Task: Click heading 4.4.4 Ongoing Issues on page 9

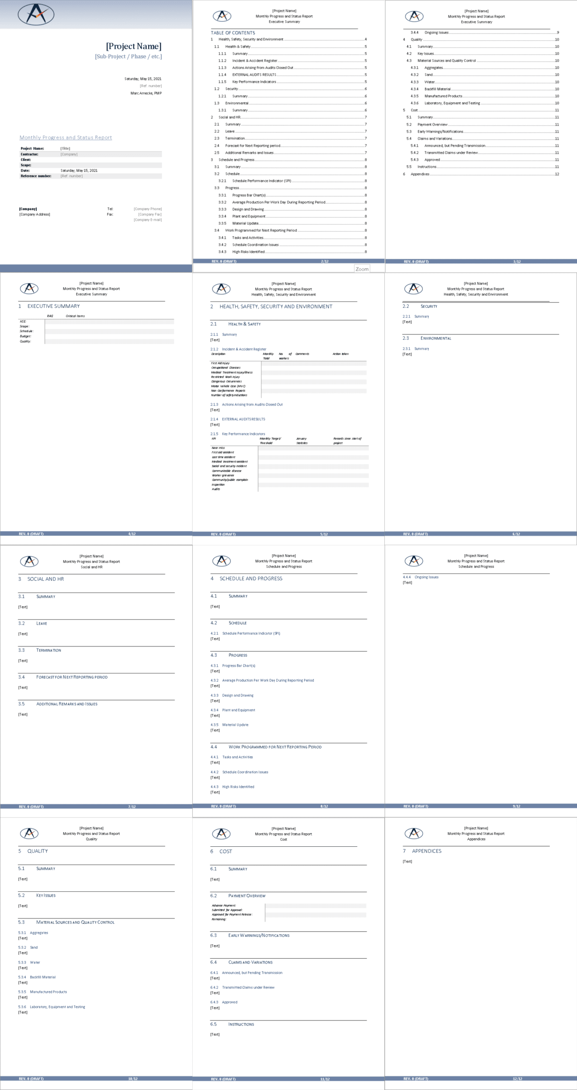Action: (421, 577)
